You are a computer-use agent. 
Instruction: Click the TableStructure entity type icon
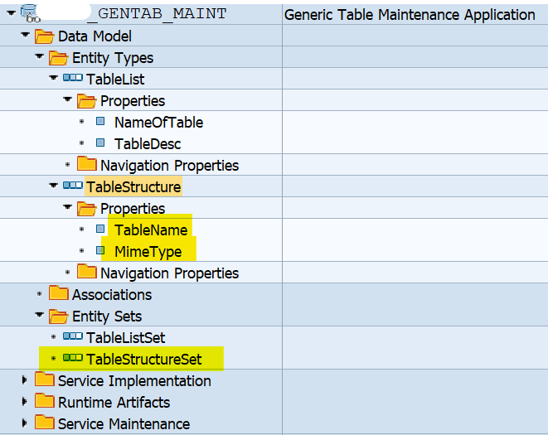click(x=73, y=185)
